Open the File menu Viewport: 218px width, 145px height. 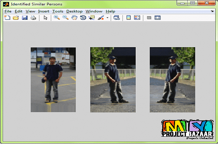8,11
